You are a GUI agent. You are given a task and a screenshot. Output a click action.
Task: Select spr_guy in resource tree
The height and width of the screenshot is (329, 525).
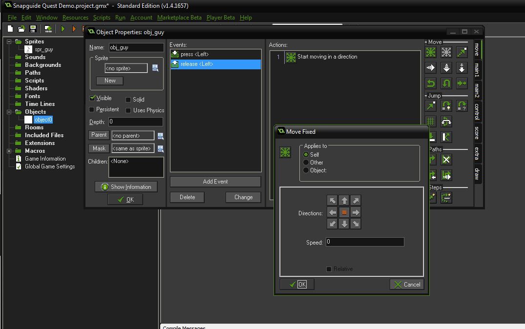44,49
